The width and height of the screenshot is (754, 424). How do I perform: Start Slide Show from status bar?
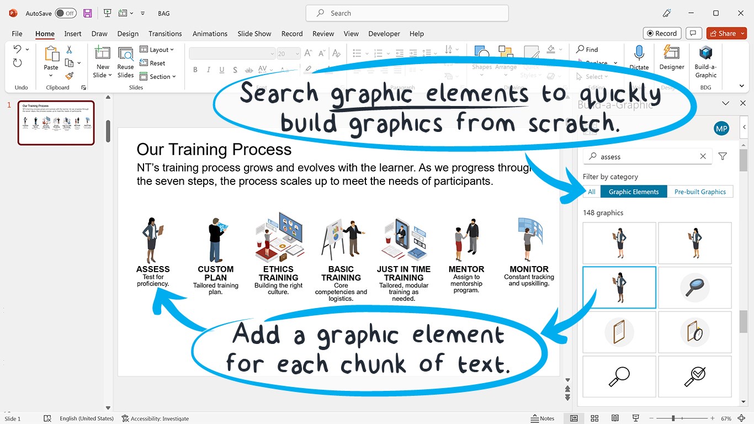(x=635, y=418)
